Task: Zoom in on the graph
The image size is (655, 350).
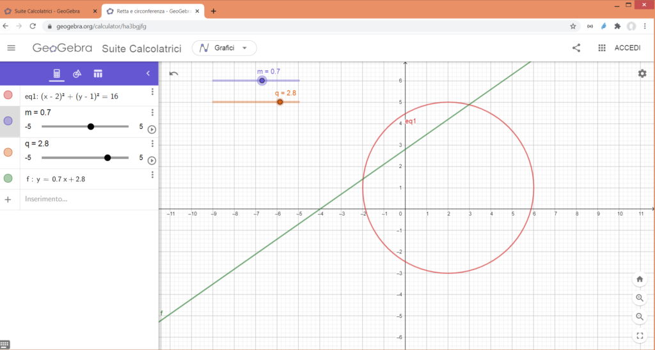Action: tap(639, 298)
